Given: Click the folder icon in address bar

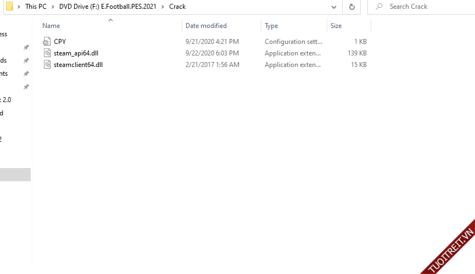Looking at the screenshot, I should click(x=9, y=7).
